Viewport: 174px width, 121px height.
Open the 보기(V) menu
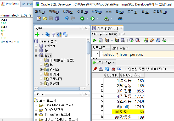tap(68, 12)
